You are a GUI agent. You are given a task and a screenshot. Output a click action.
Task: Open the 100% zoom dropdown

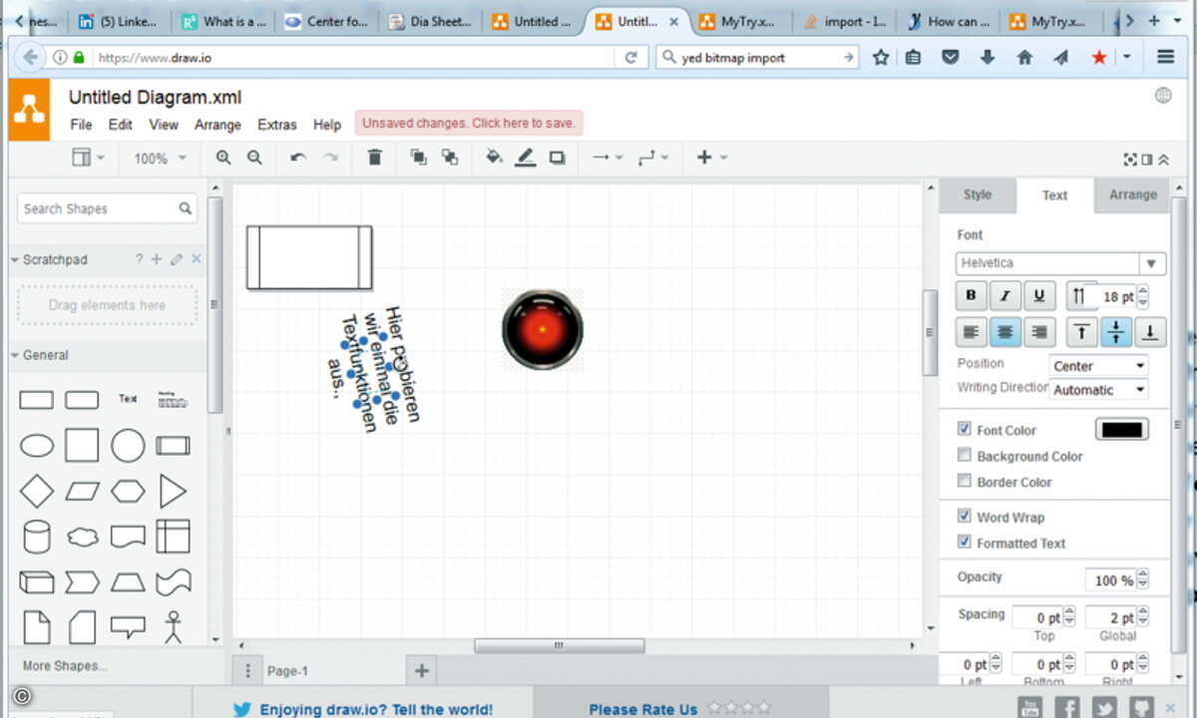(x=160, y=159)
